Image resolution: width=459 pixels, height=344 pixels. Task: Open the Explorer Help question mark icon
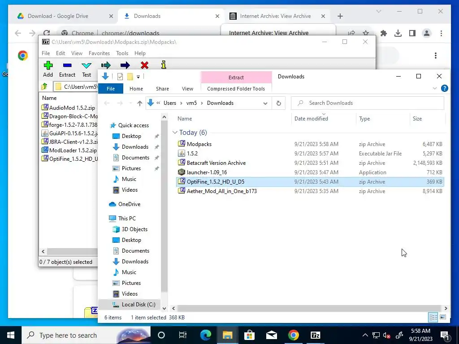444,88
